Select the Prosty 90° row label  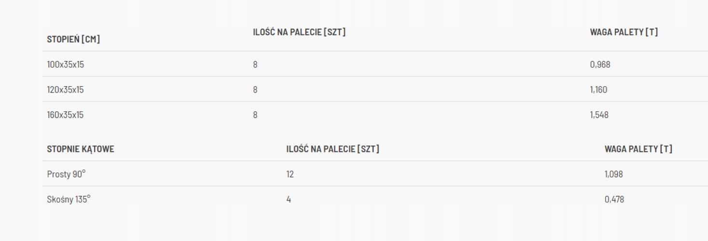tap(66, 174)
